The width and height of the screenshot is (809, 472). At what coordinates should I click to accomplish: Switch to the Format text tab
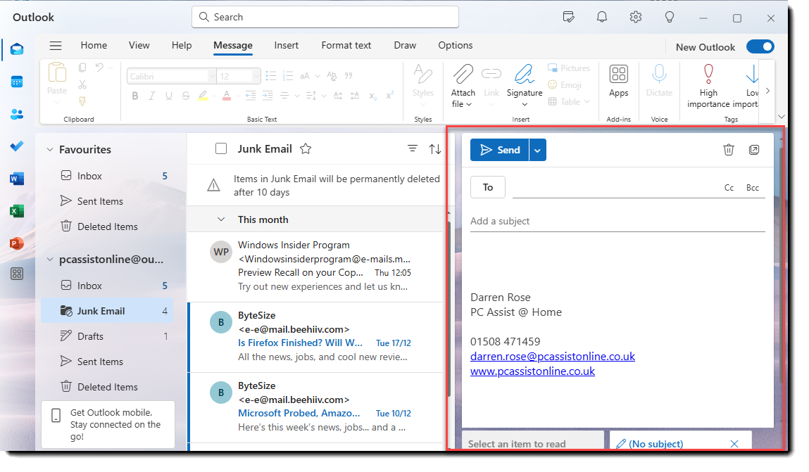tap(346, 45)
